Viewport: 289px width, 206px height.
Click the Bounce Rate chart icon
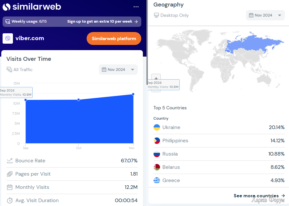[x=10, y=161]
